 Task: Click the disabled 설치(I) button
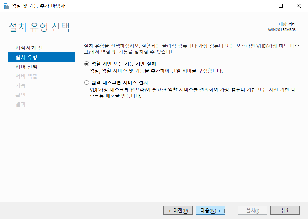point(252,210)
